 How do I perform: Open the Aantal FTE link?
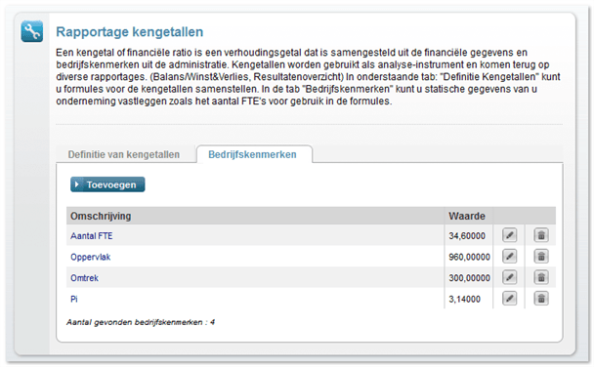click(91, 236)
